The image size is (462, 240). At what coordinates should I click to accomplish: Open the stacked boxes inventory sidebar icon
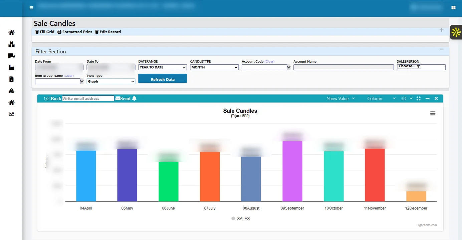[x=11, y=44]
